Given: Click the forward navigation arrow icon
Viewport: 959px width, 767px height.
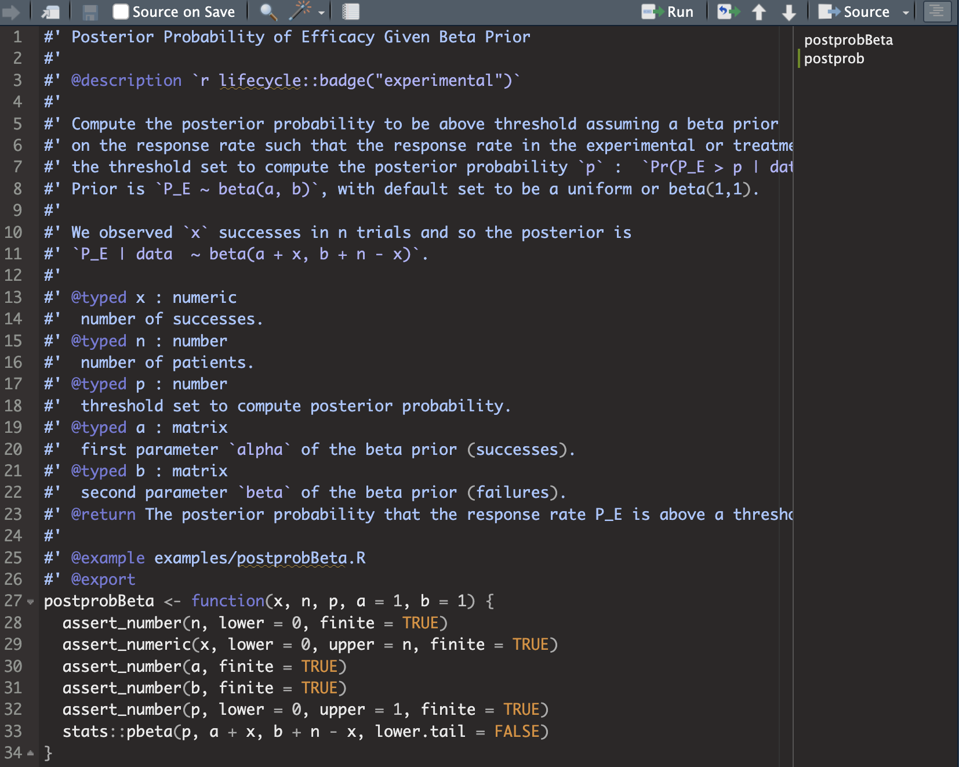Looking at the screenshot, I should (10, 12).
